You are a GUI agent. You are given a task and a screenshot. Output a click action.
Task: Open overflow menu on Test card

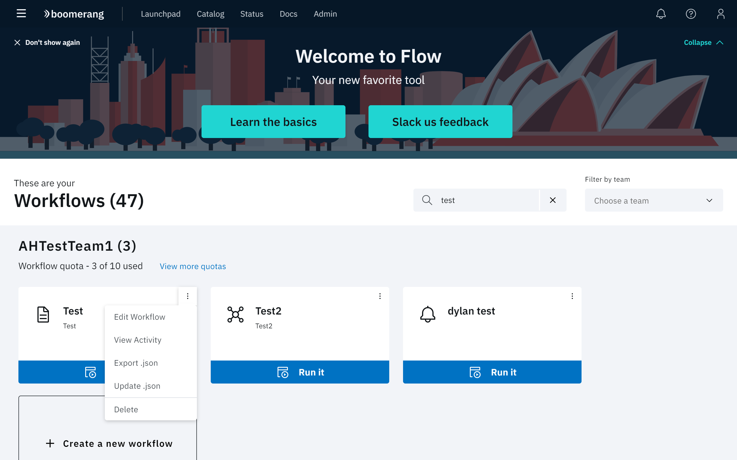point(188,296)
